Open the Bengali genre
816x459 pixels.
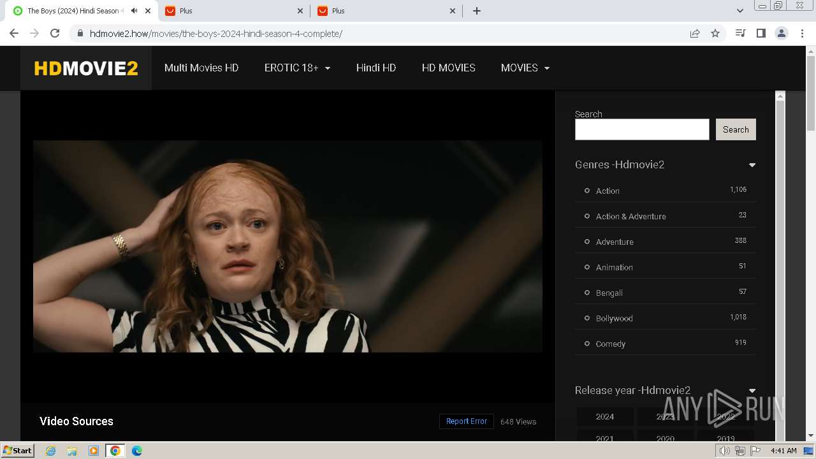609,293
